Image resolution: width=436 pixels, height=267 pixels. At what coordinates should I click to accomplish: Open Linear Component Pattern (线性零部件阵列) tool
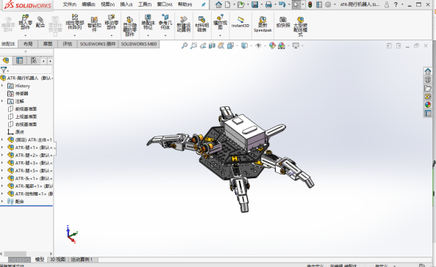coord(75,22)
